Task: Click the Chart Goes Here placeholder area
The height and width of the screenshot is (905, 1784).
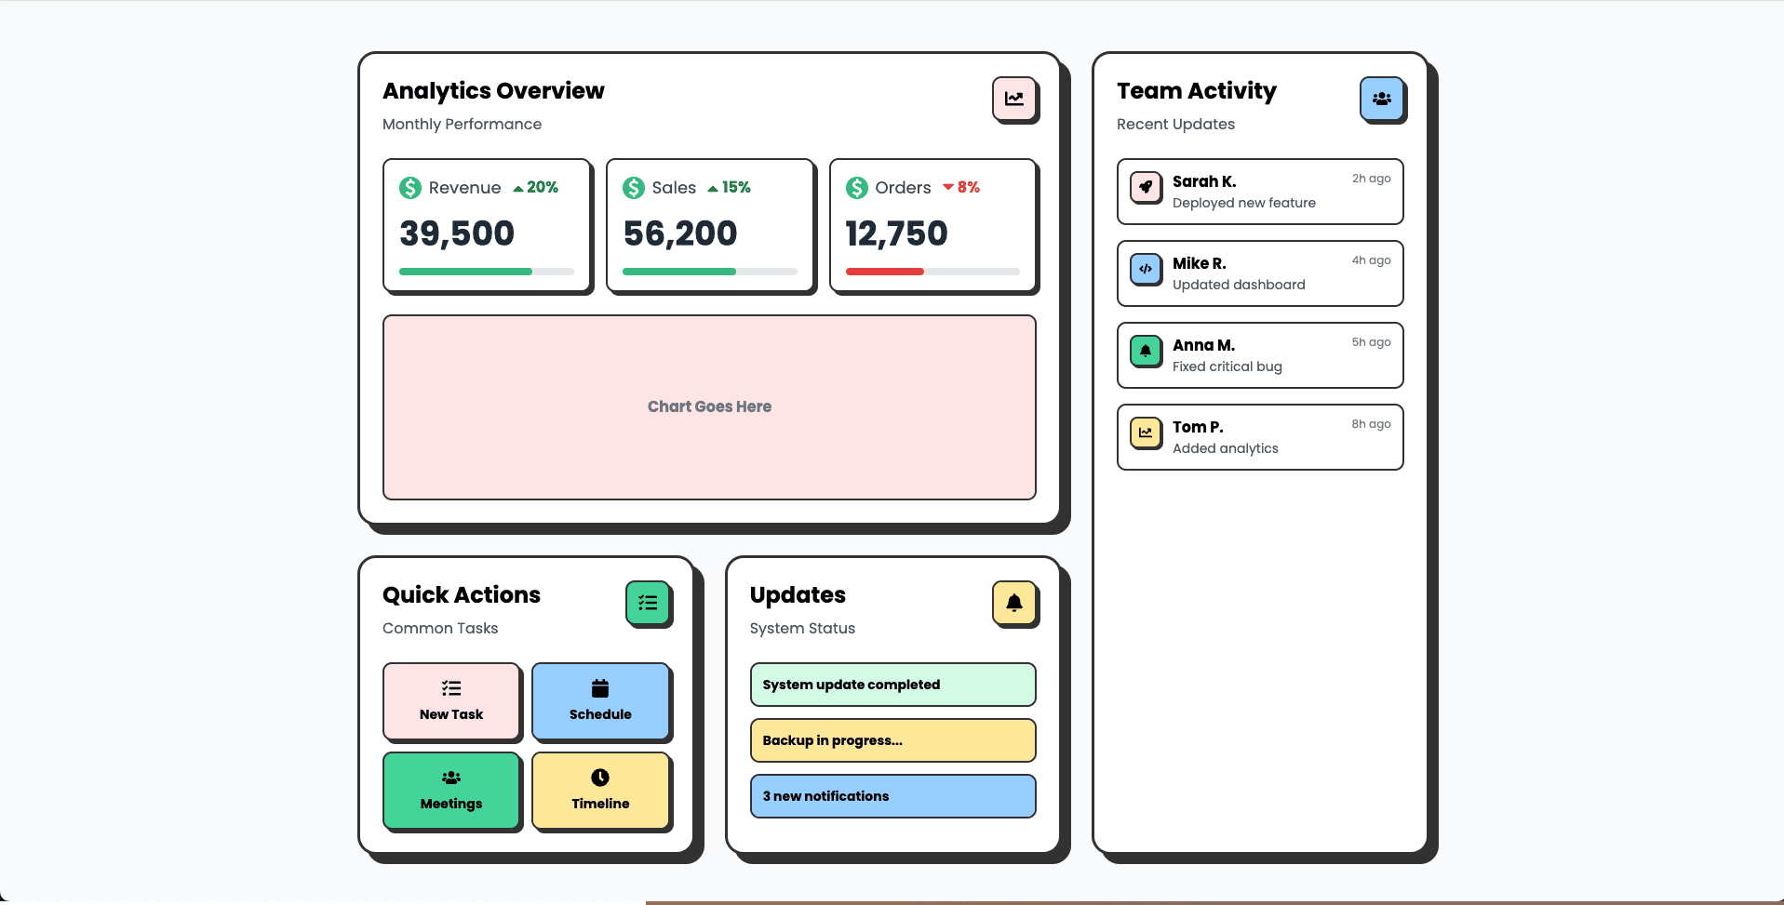Action: (708, 406)
